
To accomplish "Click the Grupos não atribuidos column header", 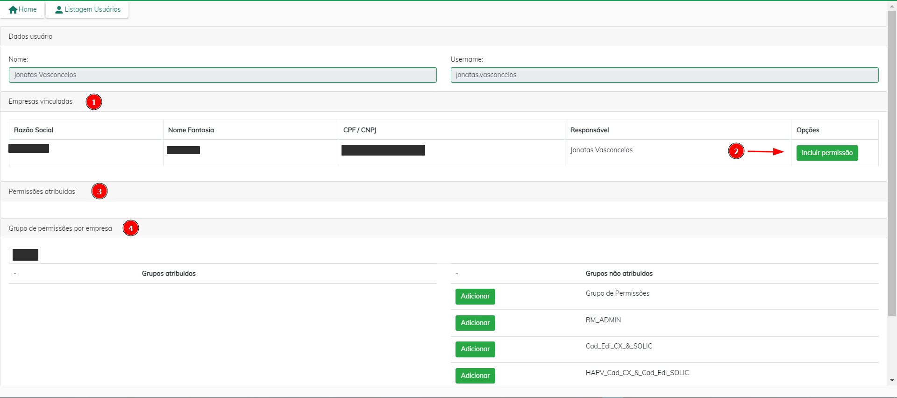I will click(x=619, y=273).
